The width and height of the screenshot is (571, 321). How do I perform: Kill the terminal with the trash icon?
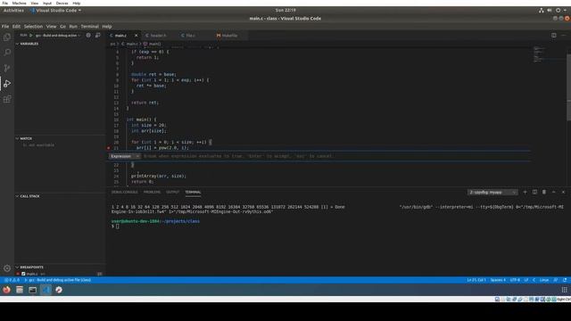click(544, 192)
